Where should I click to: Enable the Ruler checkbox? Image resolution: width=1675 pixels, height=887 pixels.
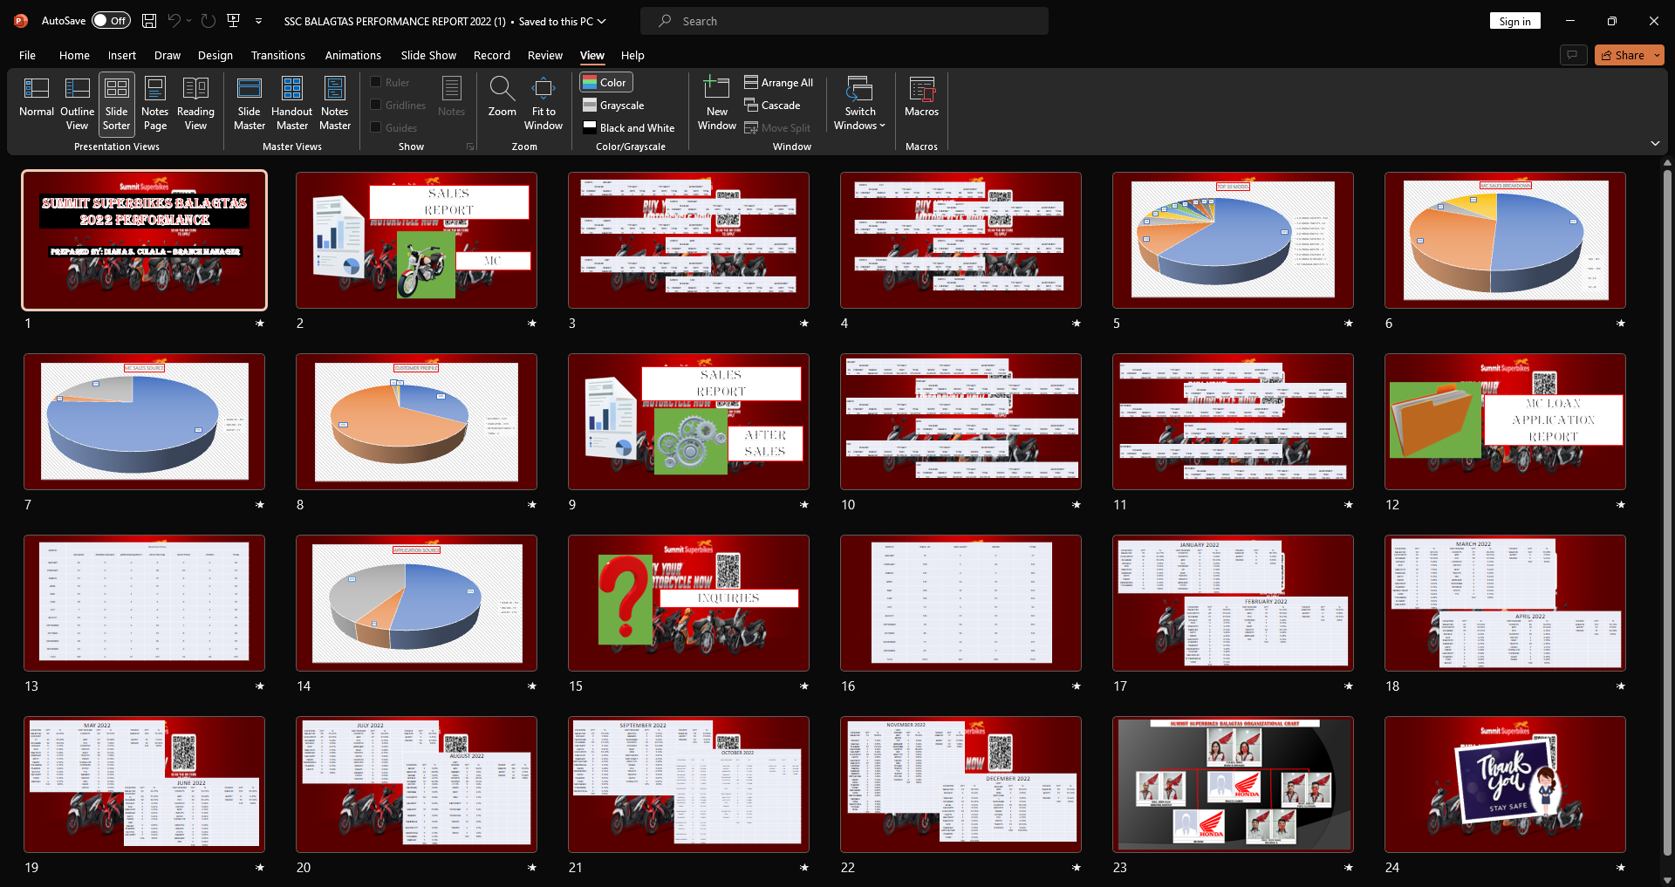point(376,82)
